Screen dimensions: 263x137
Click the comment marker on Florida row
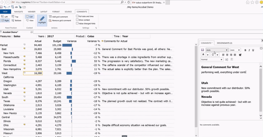[24, 61]
